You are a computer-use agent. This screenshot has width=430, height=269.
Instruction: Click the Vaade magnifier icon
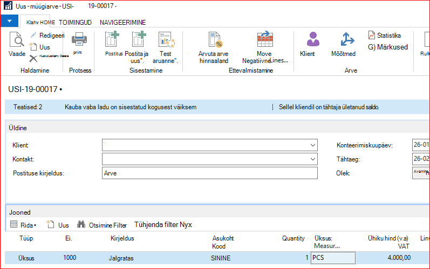pyautogui.click(x=17, y=40)
